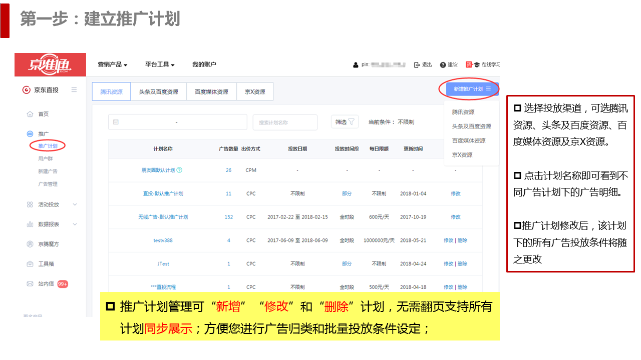Click the 筛选 filter button
Image resolution: width=641 pixels, height=360 pixels.
pos(345,121)
